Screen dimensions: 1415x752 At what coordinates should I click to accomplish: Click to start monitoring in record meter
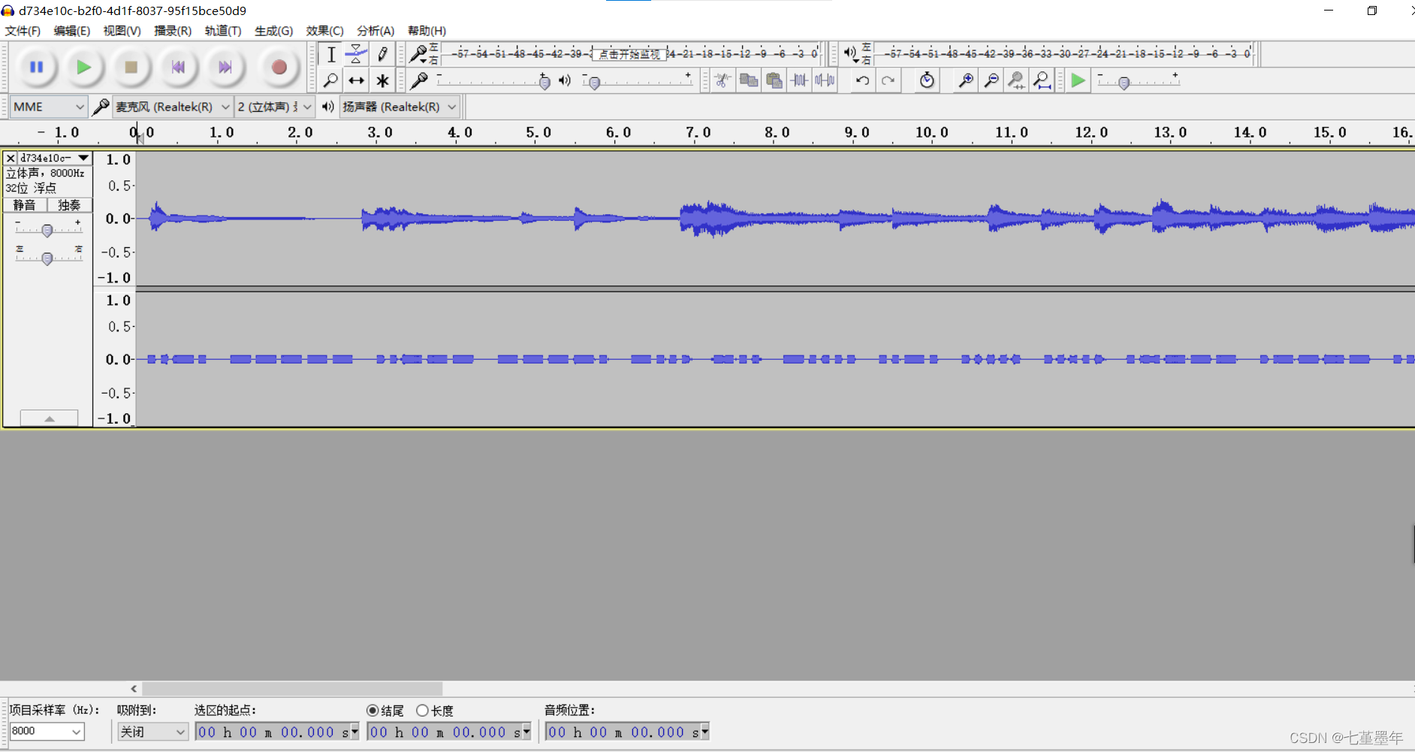coord(629,54)
